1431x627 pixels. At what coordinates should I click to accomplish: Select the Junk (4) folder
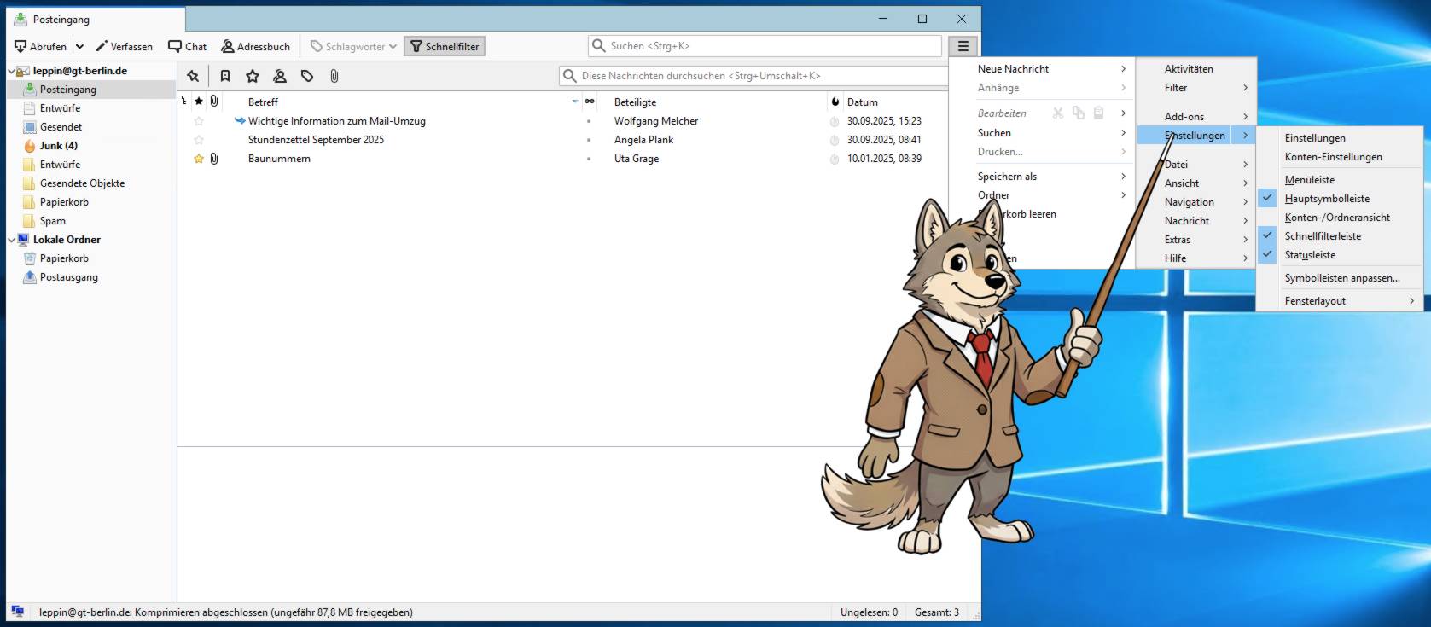58,146
